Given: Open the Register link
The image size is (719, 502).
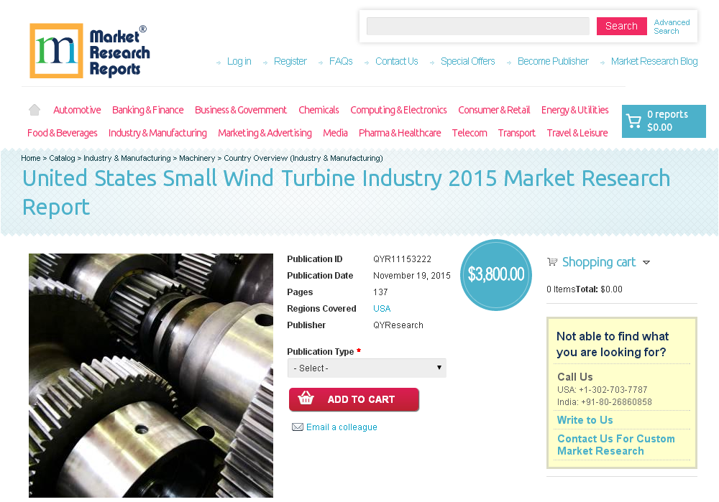Looking at the screenshot, I should pyautogui.click(x=290, y=61).
